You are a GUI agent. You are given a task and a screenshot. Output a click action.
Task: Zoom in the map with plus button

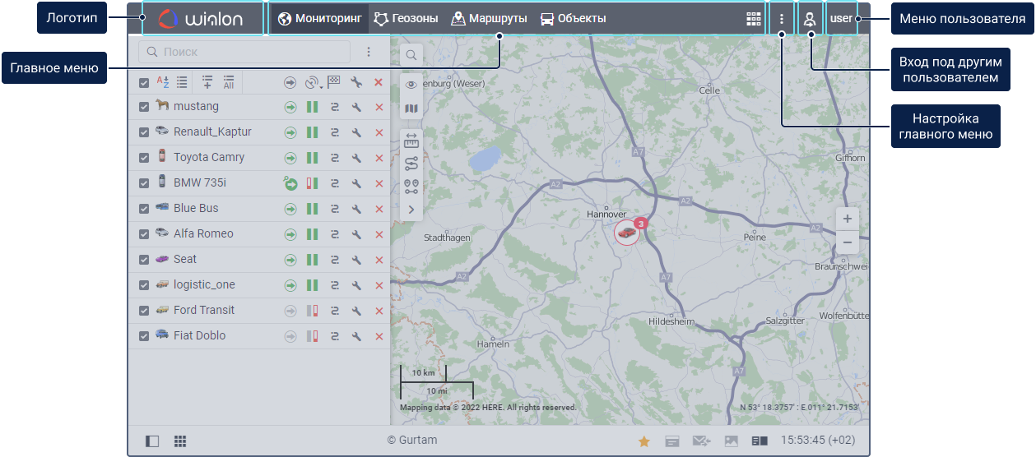(847, 219)
